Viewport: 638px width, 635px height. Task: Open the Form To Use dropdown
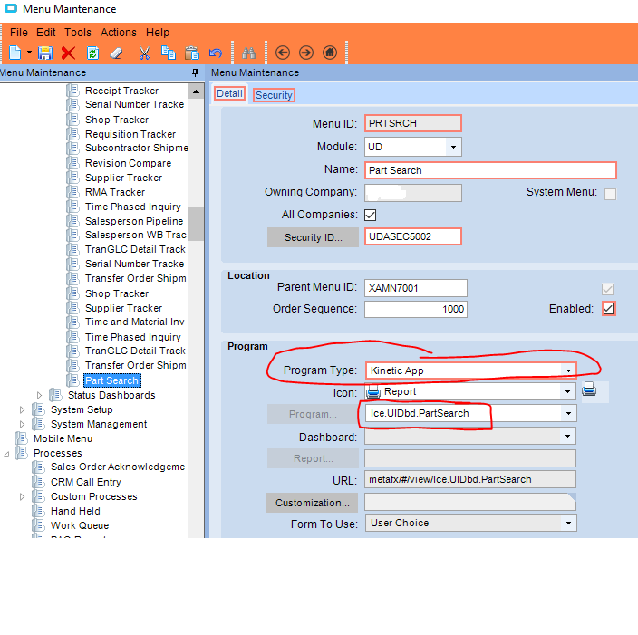(568, 523)
